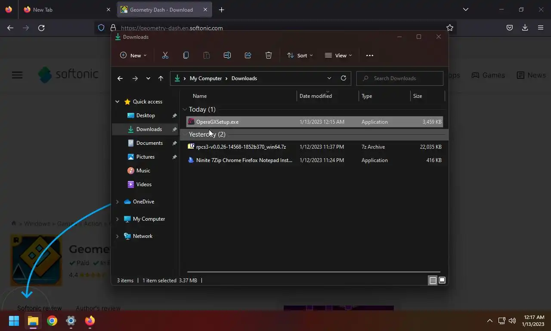Select the rpcs3 7z archive file

(315, 147)
